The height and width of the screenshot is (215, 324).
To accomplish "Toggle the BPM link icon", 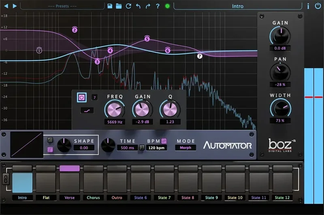I will (164, 141).
